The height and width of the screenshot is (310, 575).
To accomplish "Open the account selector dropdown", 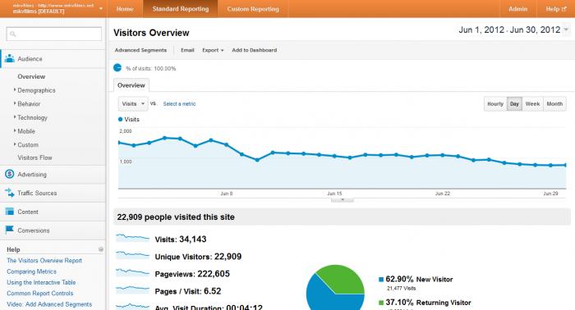I will click(100, 9).
